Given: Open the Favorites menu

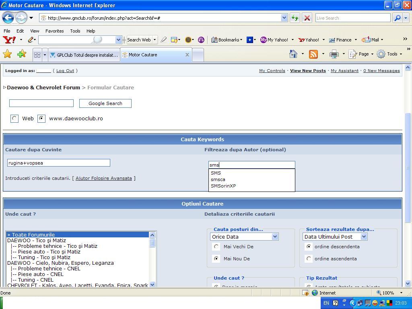Looking at the screenshot, I should click(54, 31).
